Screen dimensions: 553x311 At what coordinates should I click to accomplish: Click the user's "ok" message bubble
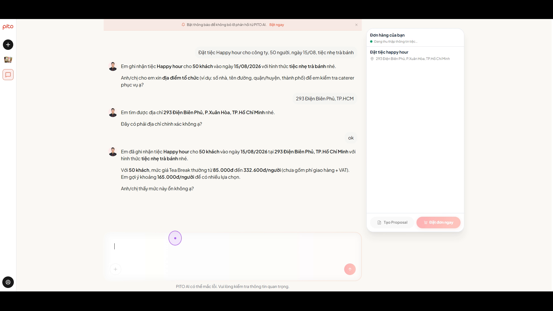click(351, 138)
